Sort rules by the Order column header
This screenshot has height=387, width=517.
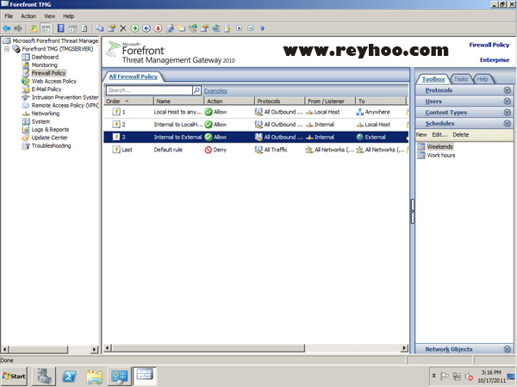click(x=128, y=101)
